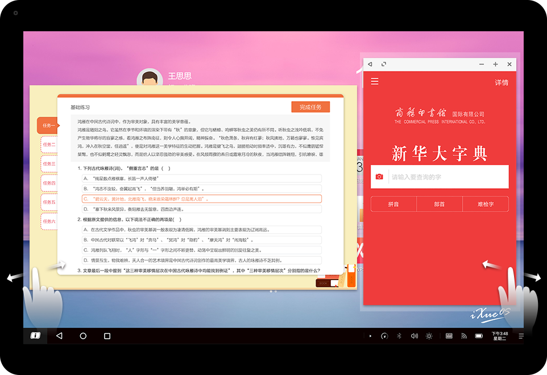Click the Wi-Fi signal icon in the tray

pos(464,336)
